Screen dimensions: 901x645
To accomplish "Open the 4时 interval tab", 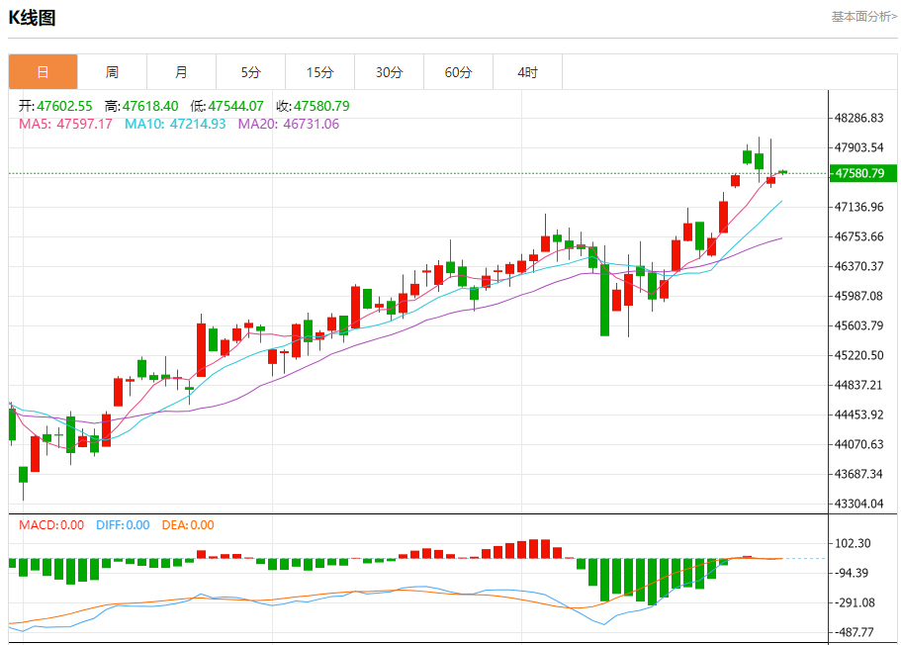I will [x=527, y=72].
